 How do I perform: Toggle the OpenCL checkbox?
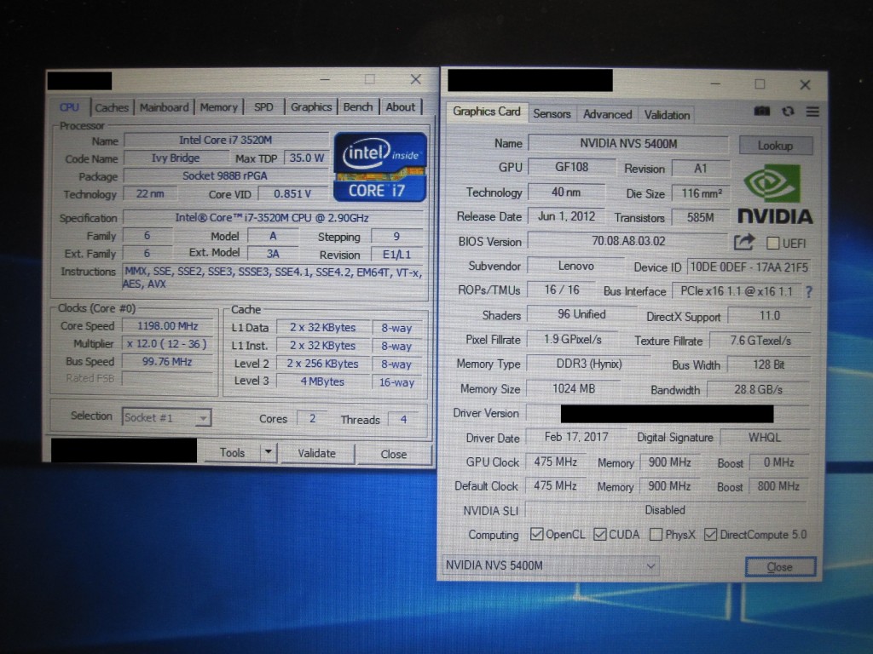[x=537, y=534]
